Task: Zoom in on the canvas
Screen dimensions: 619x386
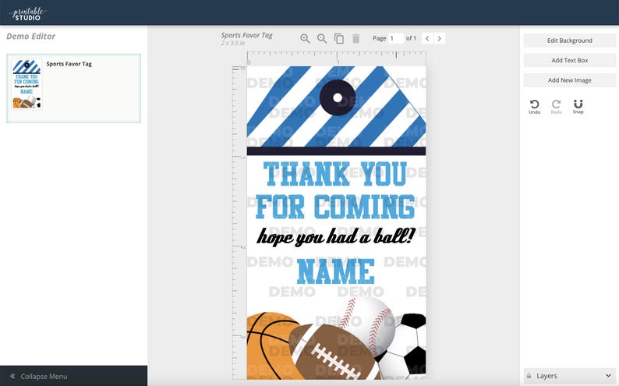Action: (305, 38)
